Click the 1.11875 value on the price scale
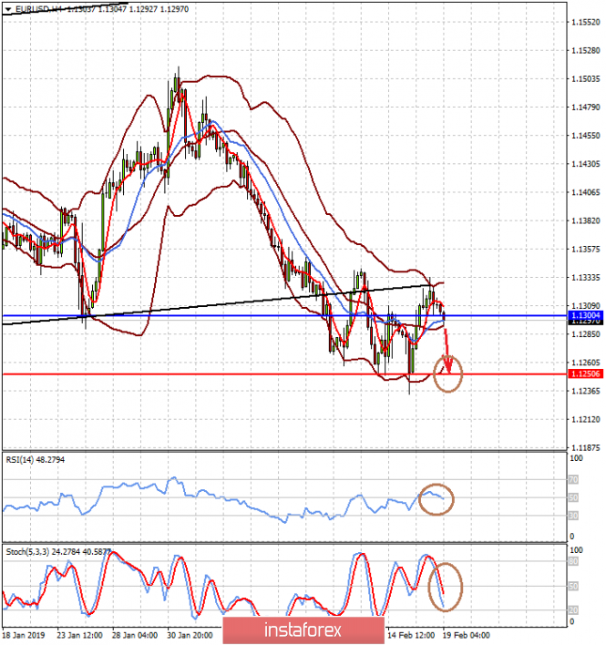The width and height of the screenshot is (606, 645). (583, 448)
